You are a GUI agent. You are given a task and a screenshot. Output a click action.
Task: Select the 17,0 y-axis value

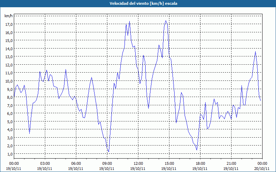pyautogui.click(x=9, y=24)
